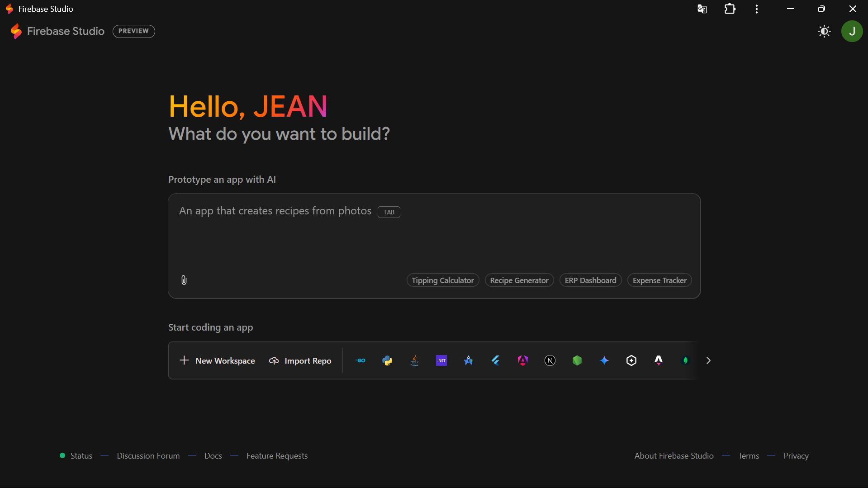868x488 pixels.
Task: Open the Go template
Action: point(361,360)
